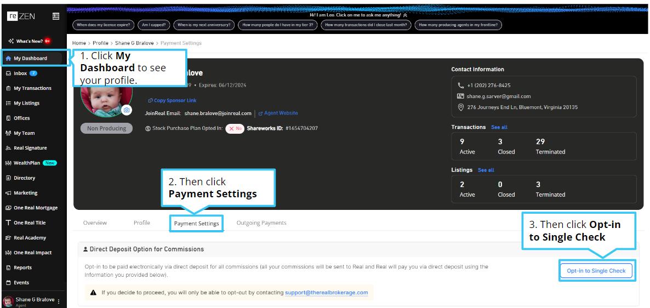The height and width of the screenshot is (308, 650).
Task: Click See all next to Transactions
Action: click(x=499, y=127)
